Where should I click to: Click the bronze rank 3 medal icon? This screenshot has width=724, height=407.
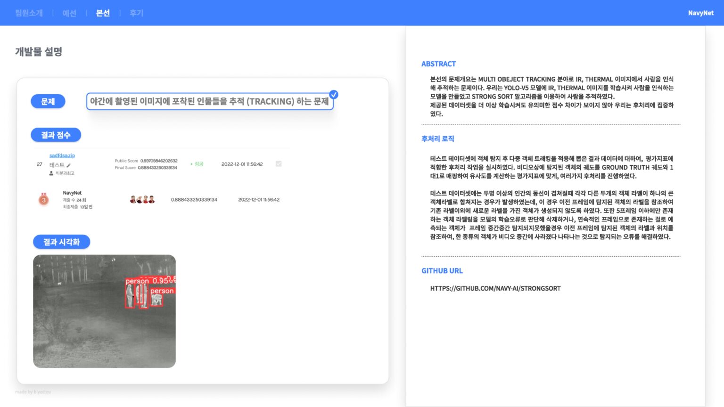tap(43, 200)
